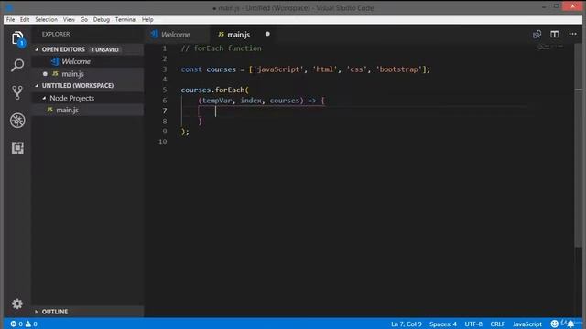Open the View menu
The image size is (586, 329).
tap(69, 19)
